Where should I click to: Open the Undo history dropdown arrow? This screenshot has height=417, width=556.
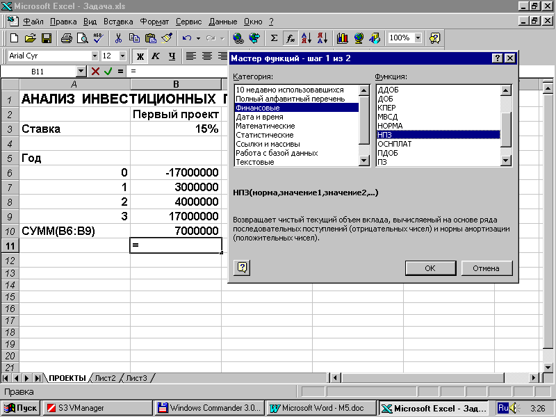(x=198, y=38)
